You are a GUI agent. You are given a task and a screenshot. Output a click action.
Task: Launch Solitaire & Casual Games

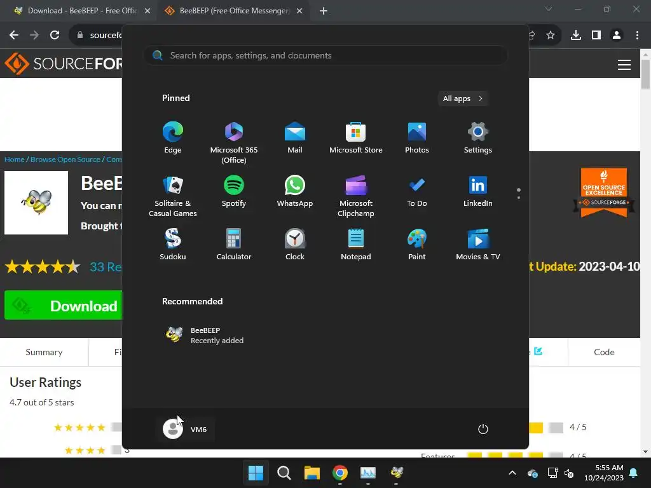[173, 196]
